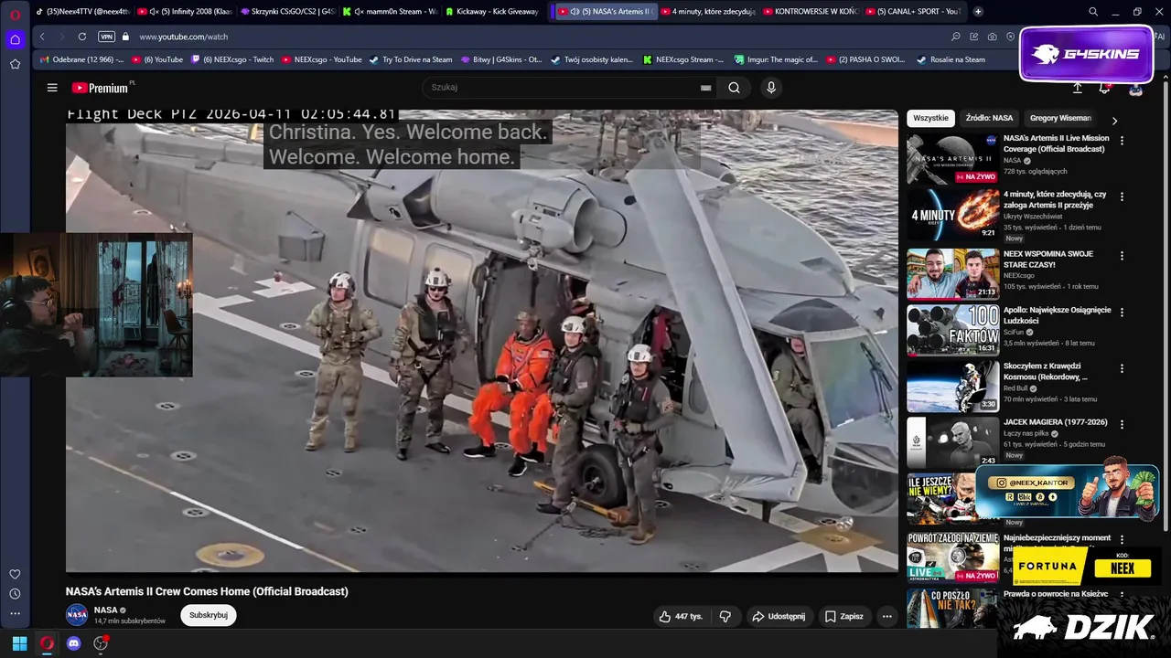Open Discord from the taskbar
Image resolution: width=1171 pixels, height=658 pixels.
74,643
